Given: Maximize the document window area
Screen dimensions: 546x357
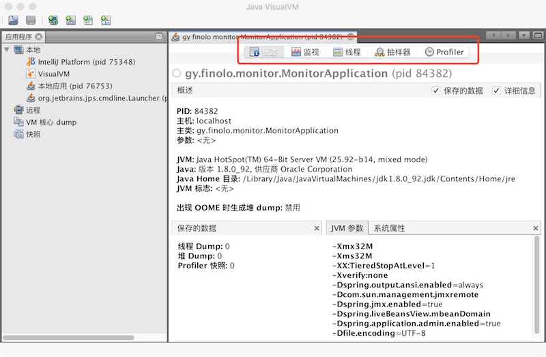Looking at the screenshot, I should pos(538,35).
